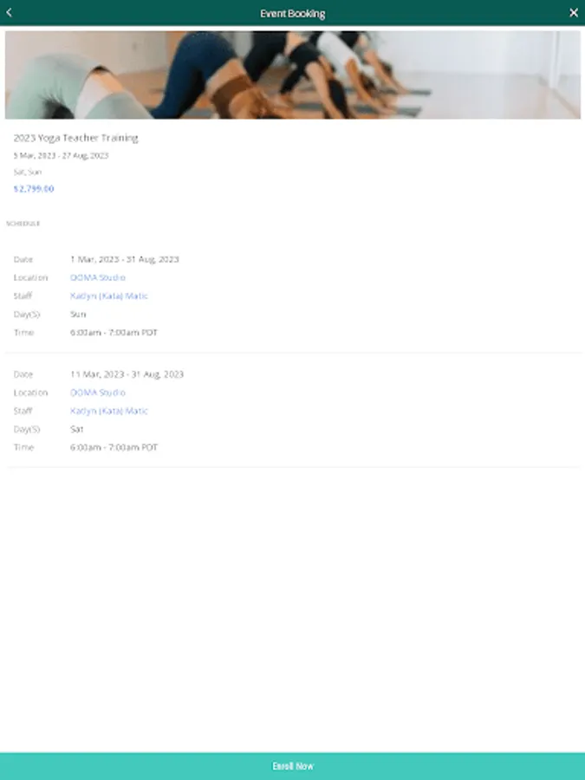This screenshot has width=585, height=780.
Task: View Katlyn Matic staff profile for Saturday session
Action: 109,411
